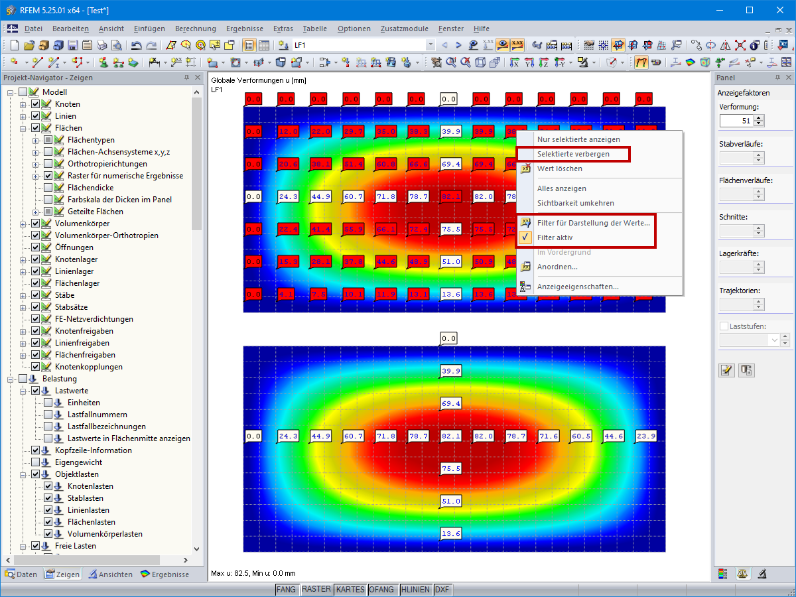Toggle the project navigator view icon

tap(249, 45)
